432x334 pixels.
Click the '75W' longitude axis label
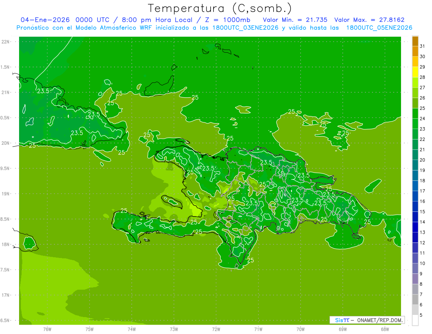coord(89,329)
